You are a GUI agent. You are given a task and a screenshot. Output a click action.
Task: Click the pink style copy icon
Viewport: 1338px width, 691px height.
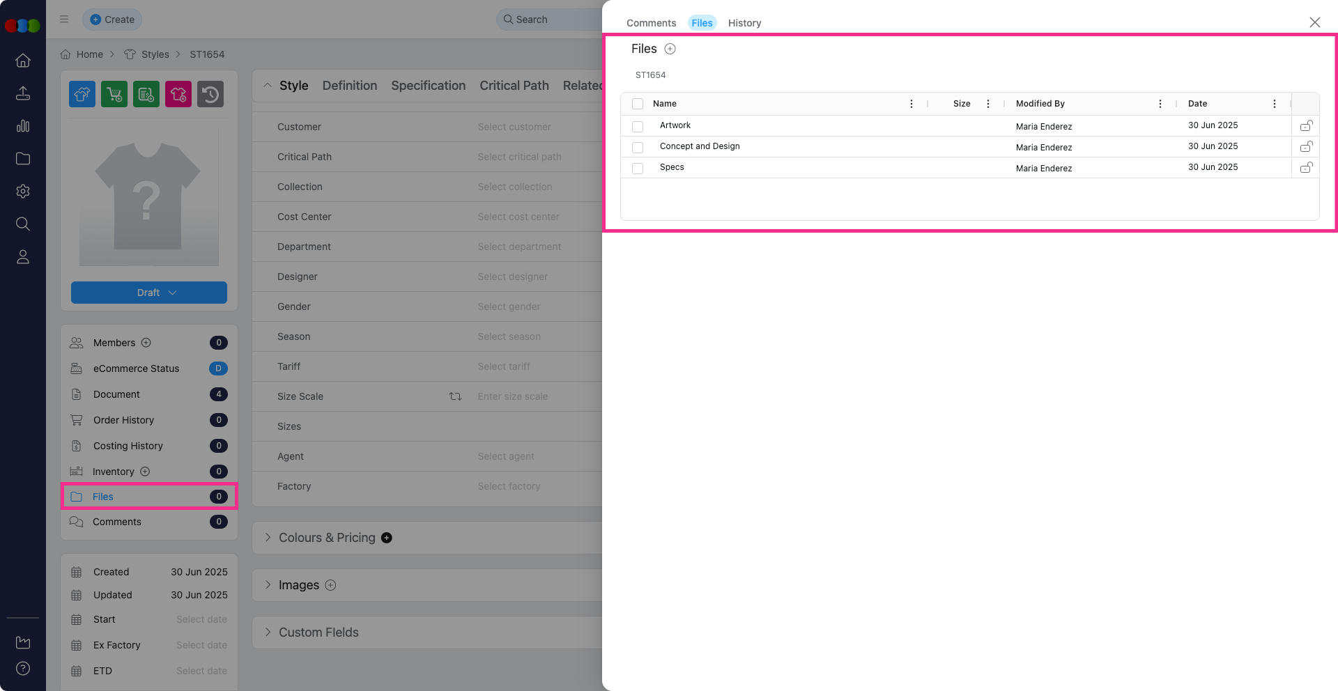(178, 94)
